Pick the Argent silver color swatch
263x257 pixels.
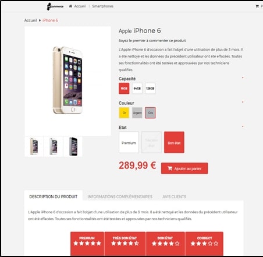(x=137, y=112)
